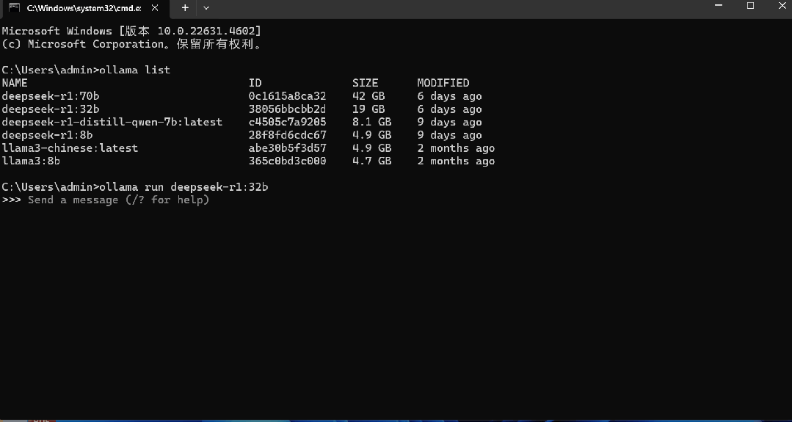Click the SIZE column header

click(366, 83)
